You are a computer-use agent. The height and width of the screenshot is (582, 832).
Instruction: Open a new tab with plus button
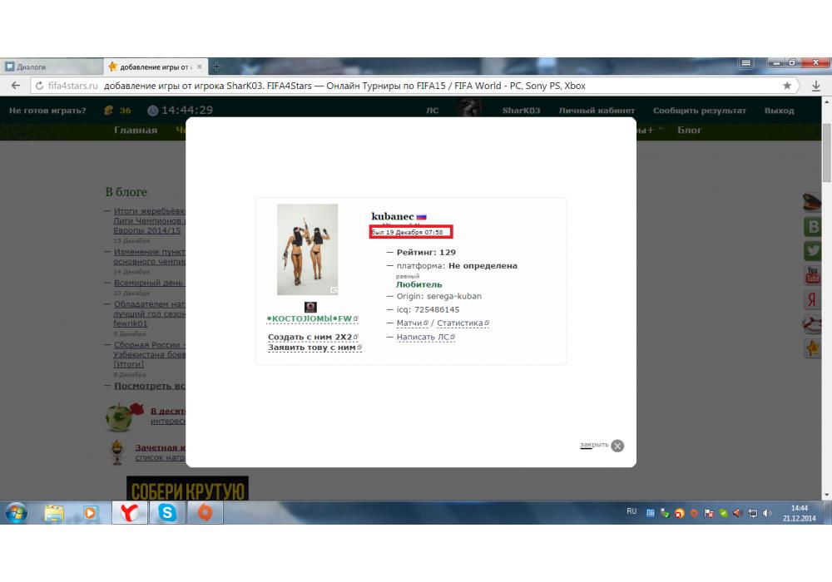(x=216, y=67)
